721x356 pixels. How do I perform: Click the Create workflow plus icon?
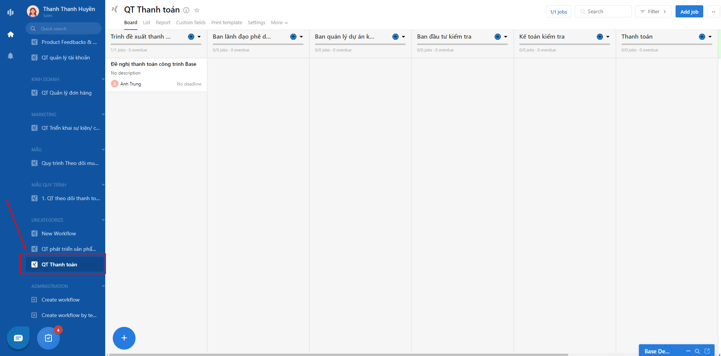[34, 300]
